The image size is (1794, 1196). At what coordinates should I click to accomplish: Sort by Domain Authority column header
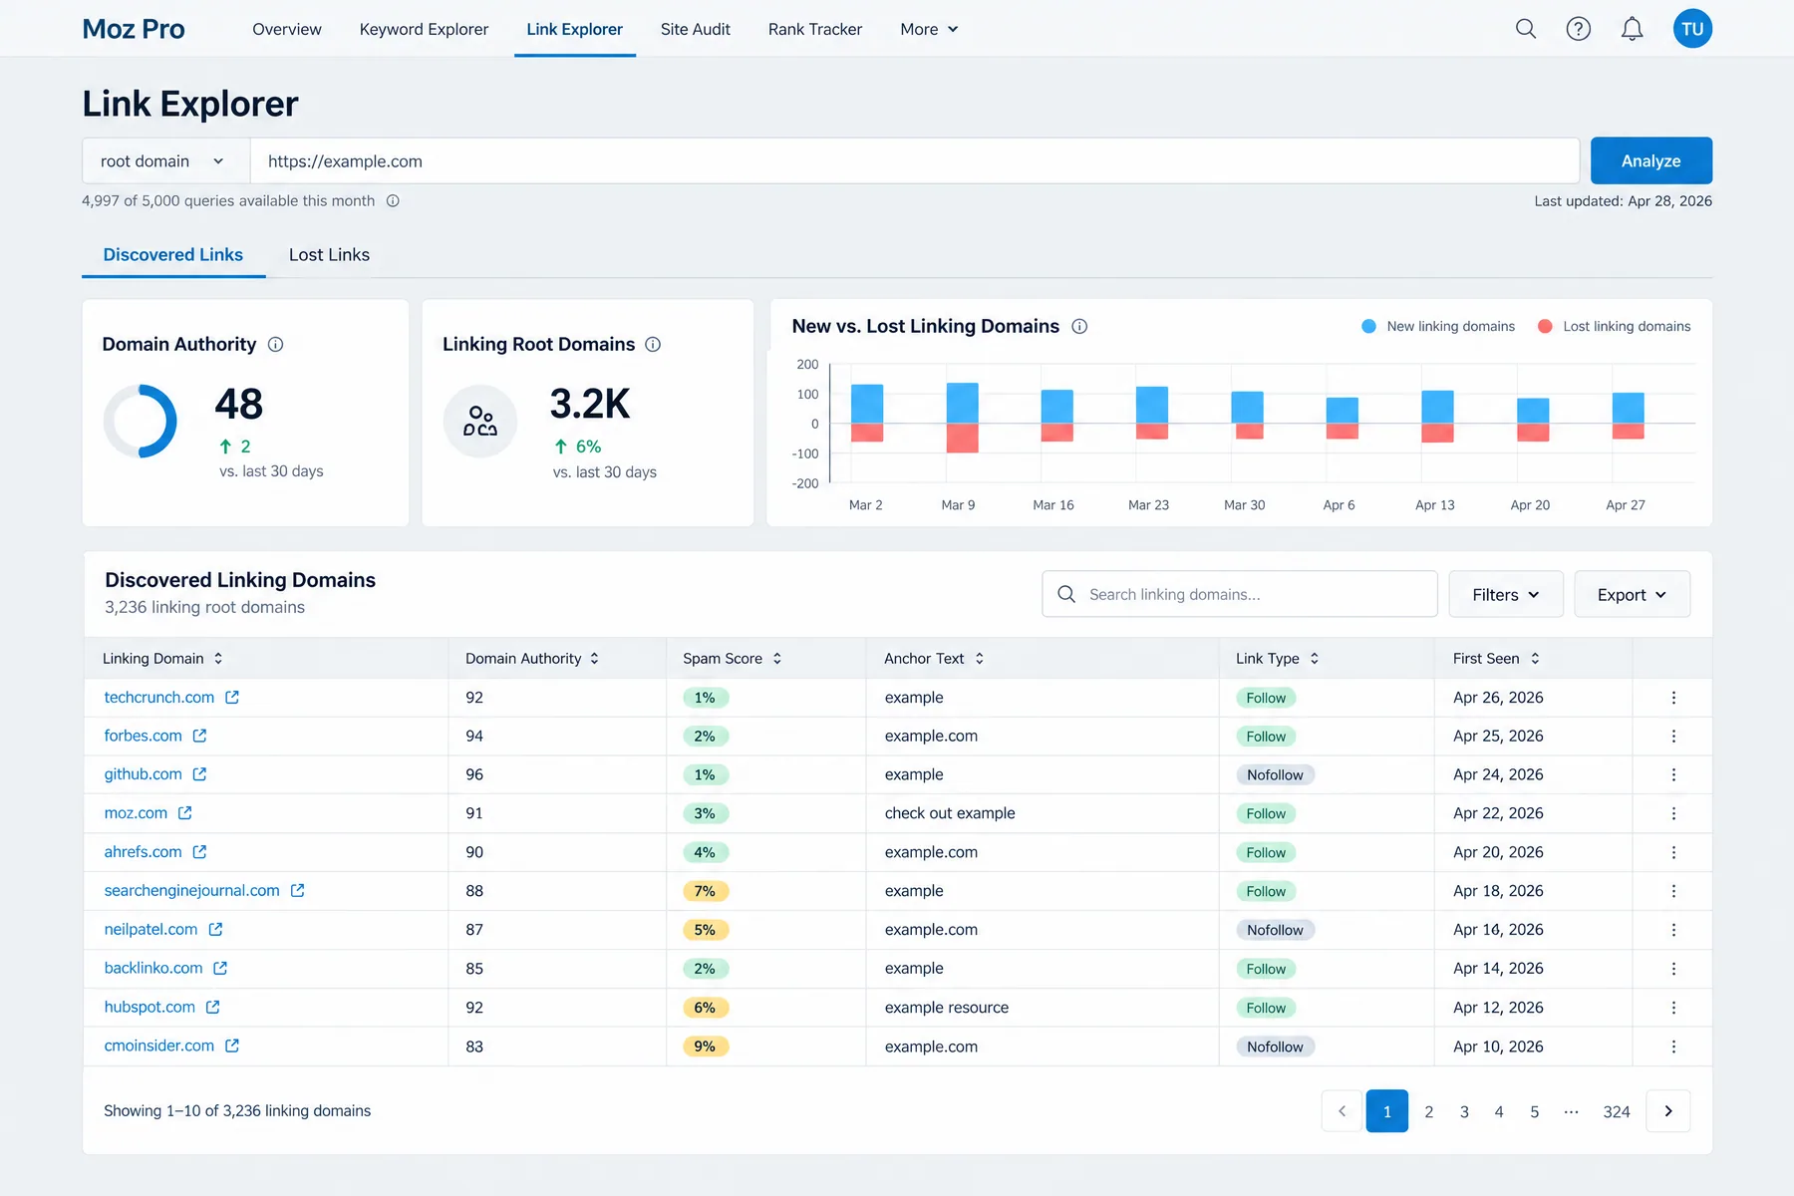(532, 659)
